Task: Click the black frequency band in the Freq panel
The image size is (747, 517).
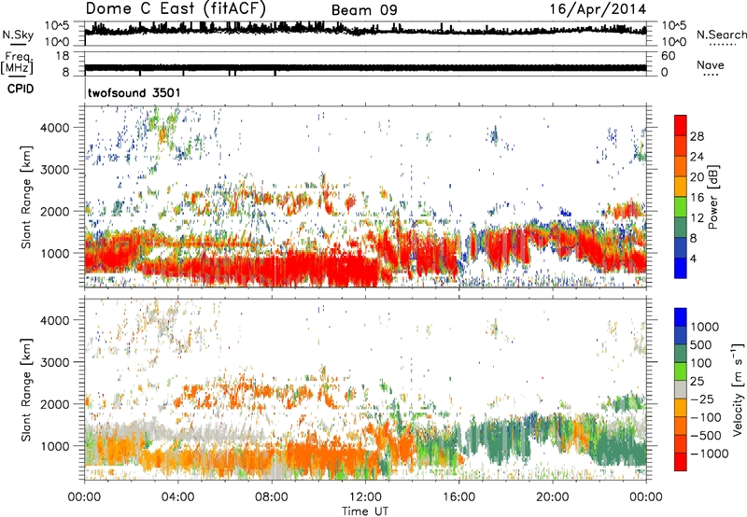Action: [x=365, y=67]
